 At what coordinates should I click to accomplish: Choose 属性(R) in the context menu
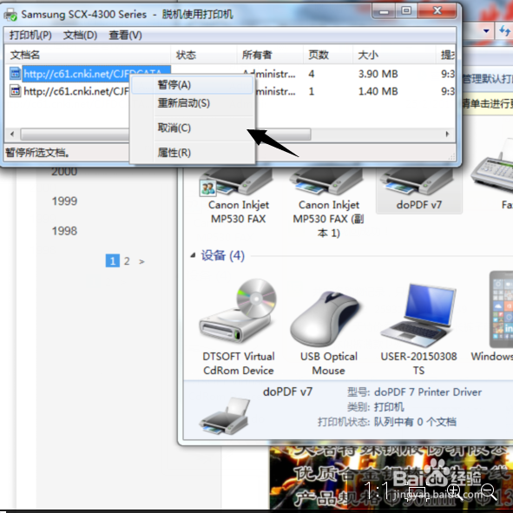pyautogui.click(x=193, y=153)
